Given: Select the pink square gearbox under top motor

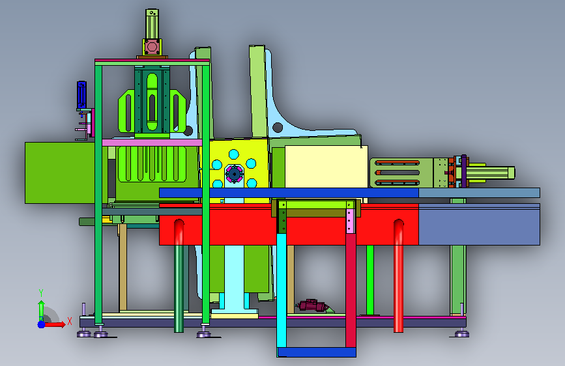Looking at the screenshot, I should pyautogui.click(x=152, y=47).
